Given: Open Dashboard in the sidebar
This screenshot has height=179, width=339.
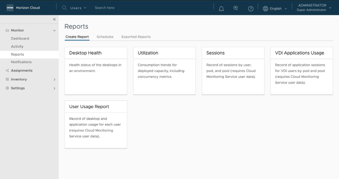Looking at the screenshot, I should pos(20,38).
